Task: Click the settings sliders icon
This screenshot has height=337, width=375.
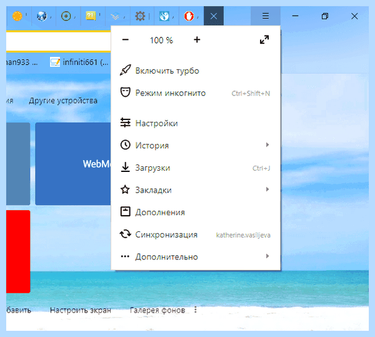Action: 126,123
